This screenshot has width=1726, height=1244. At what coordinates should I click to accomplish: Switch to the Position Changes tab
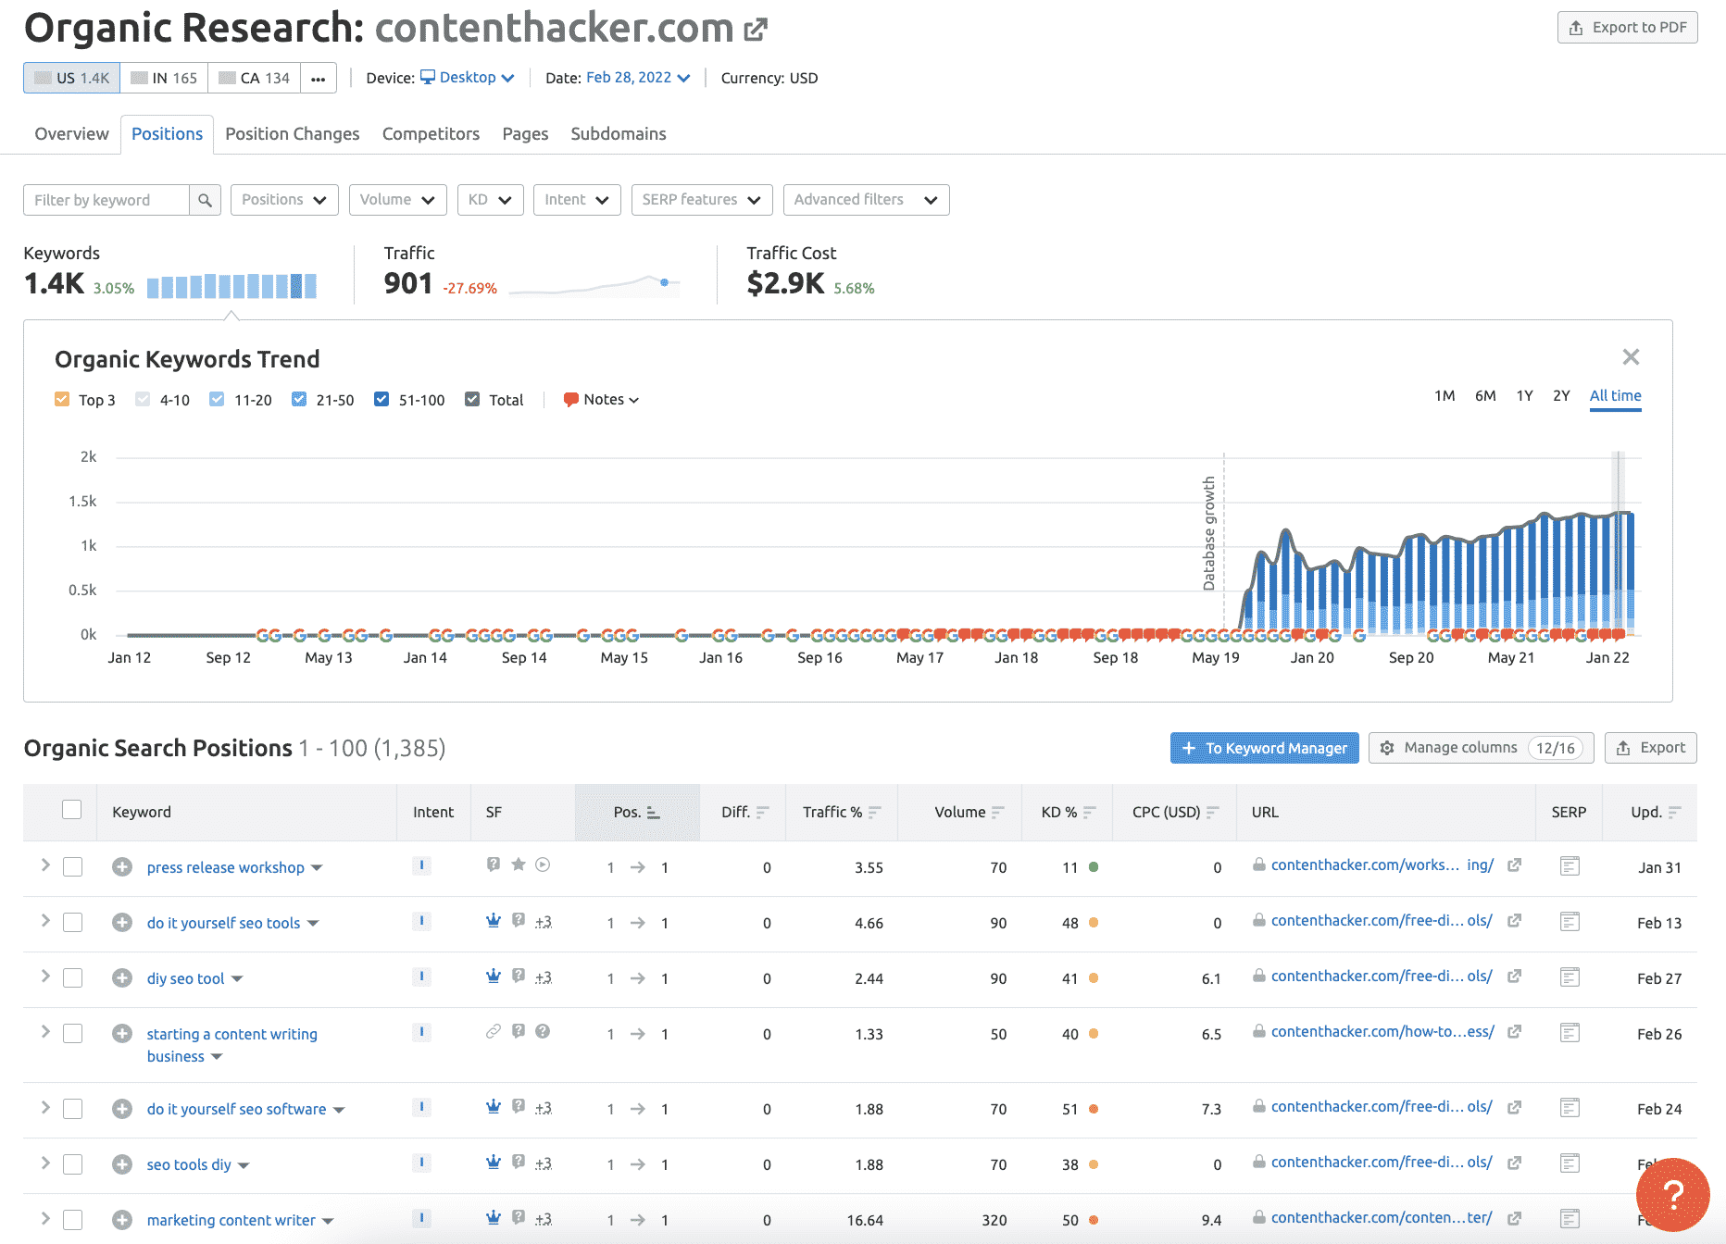(293, 134)
